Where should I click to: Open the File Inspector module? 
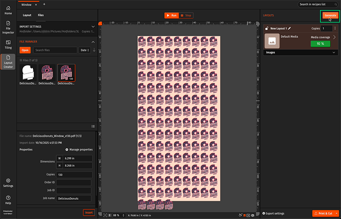[x=8, y=27]
